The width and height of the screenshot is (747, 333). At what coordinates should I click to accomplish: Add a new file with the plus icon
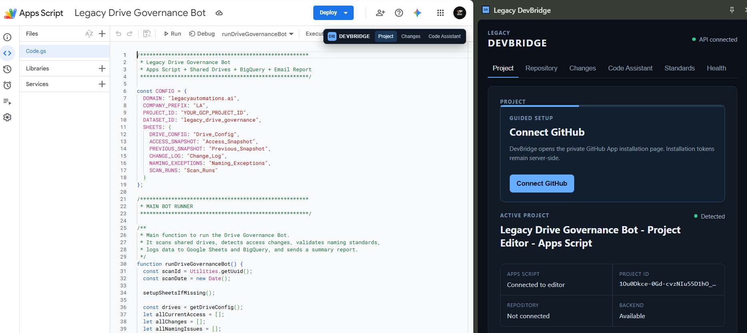click(x=102, y=34)
